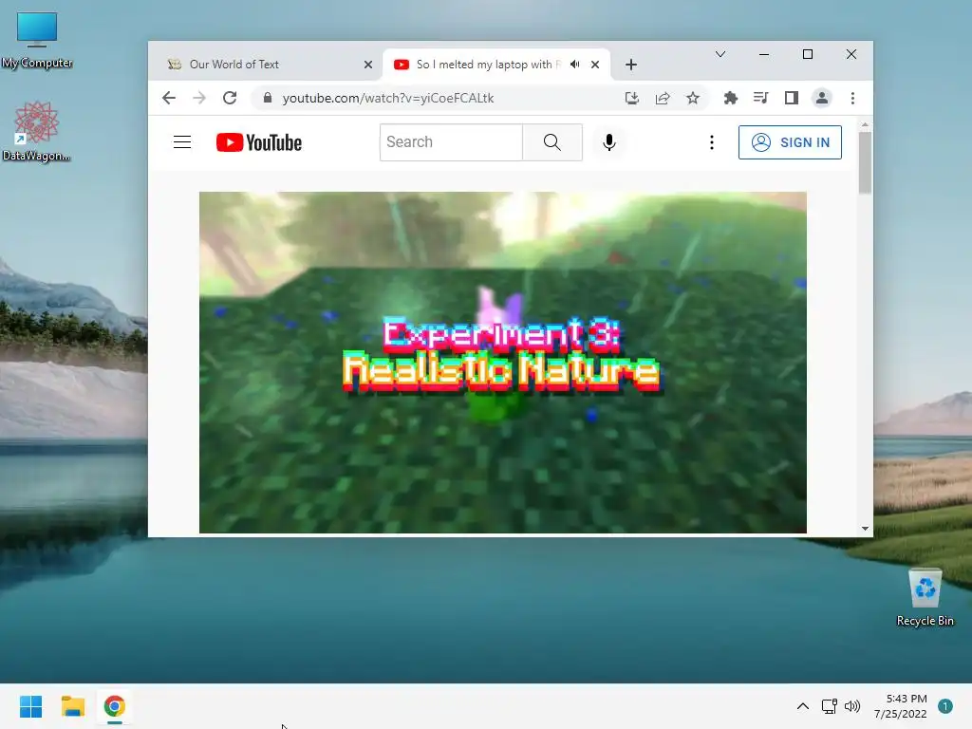Minimize the Chrome window
The height and width of the screenshot is (729, 972).
[x=764, y=54]
